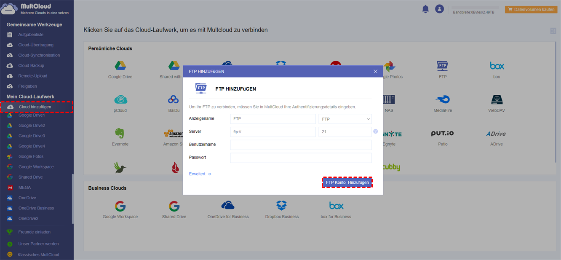Open Cloud-Synchronisation in sidebar
The width and height of the screenshot is (561, 260).
39,55
